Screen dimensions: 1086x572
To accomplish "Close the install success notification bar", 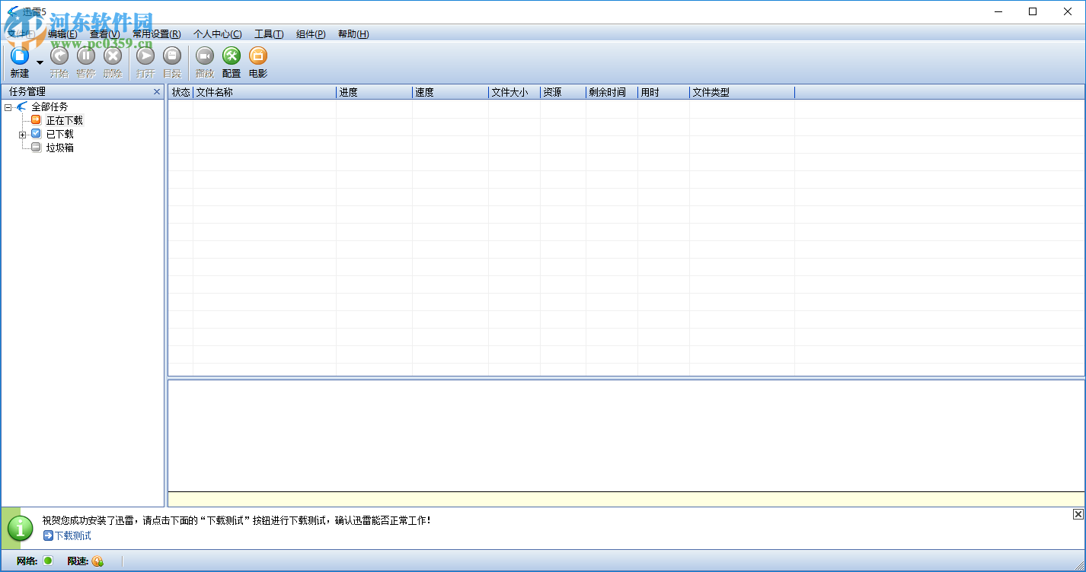I will (x=1078, y=515).
